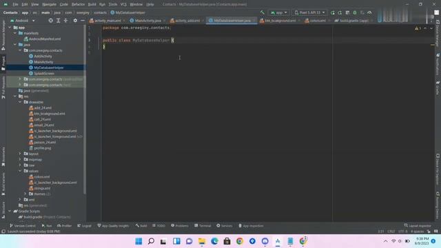441x248 pixels.
Task: Open the Gradle tool window on the right edge
Action: point(438,88)
